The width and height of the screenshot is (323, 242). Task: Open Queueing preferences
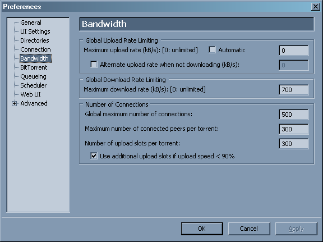(33, 76)
